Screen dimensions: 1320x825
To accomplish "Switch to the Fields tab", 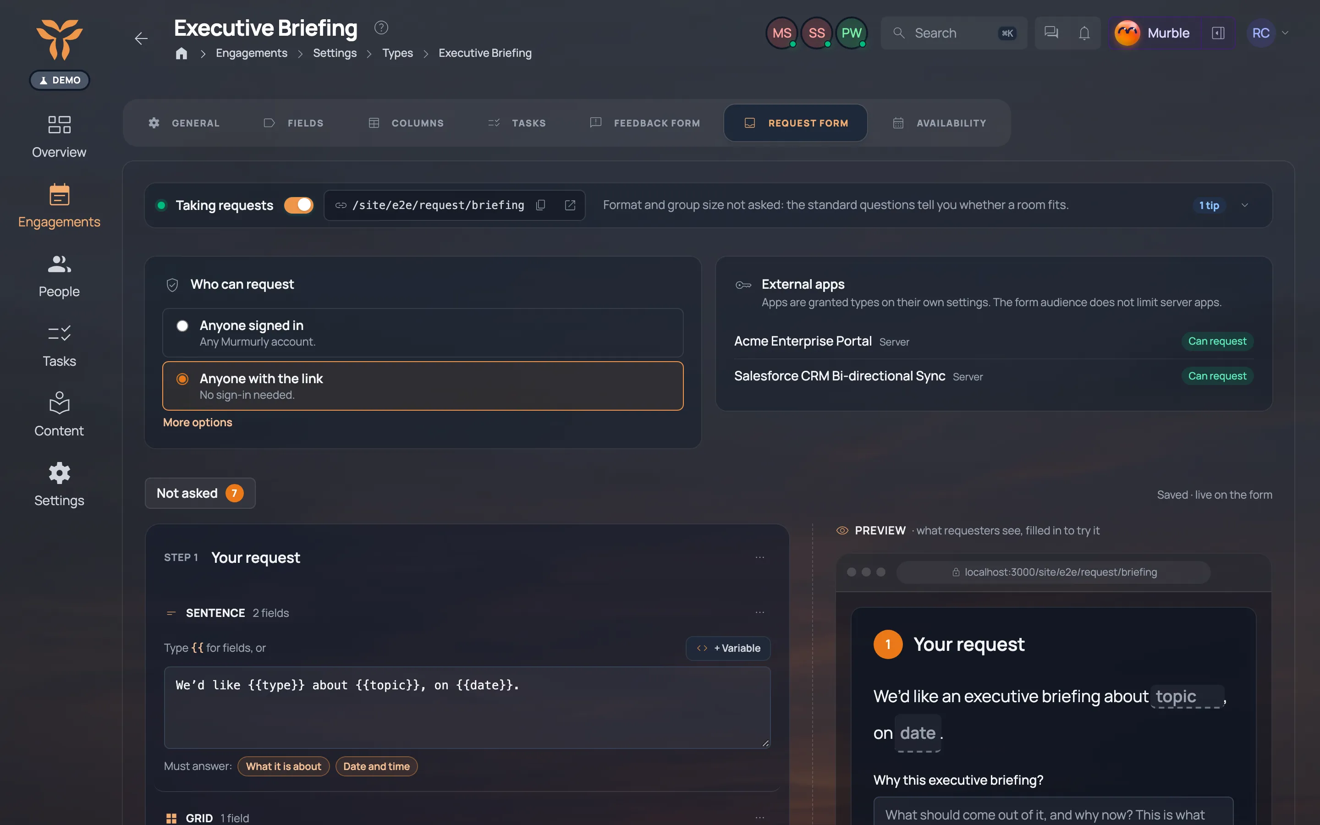I will point(293,123).
